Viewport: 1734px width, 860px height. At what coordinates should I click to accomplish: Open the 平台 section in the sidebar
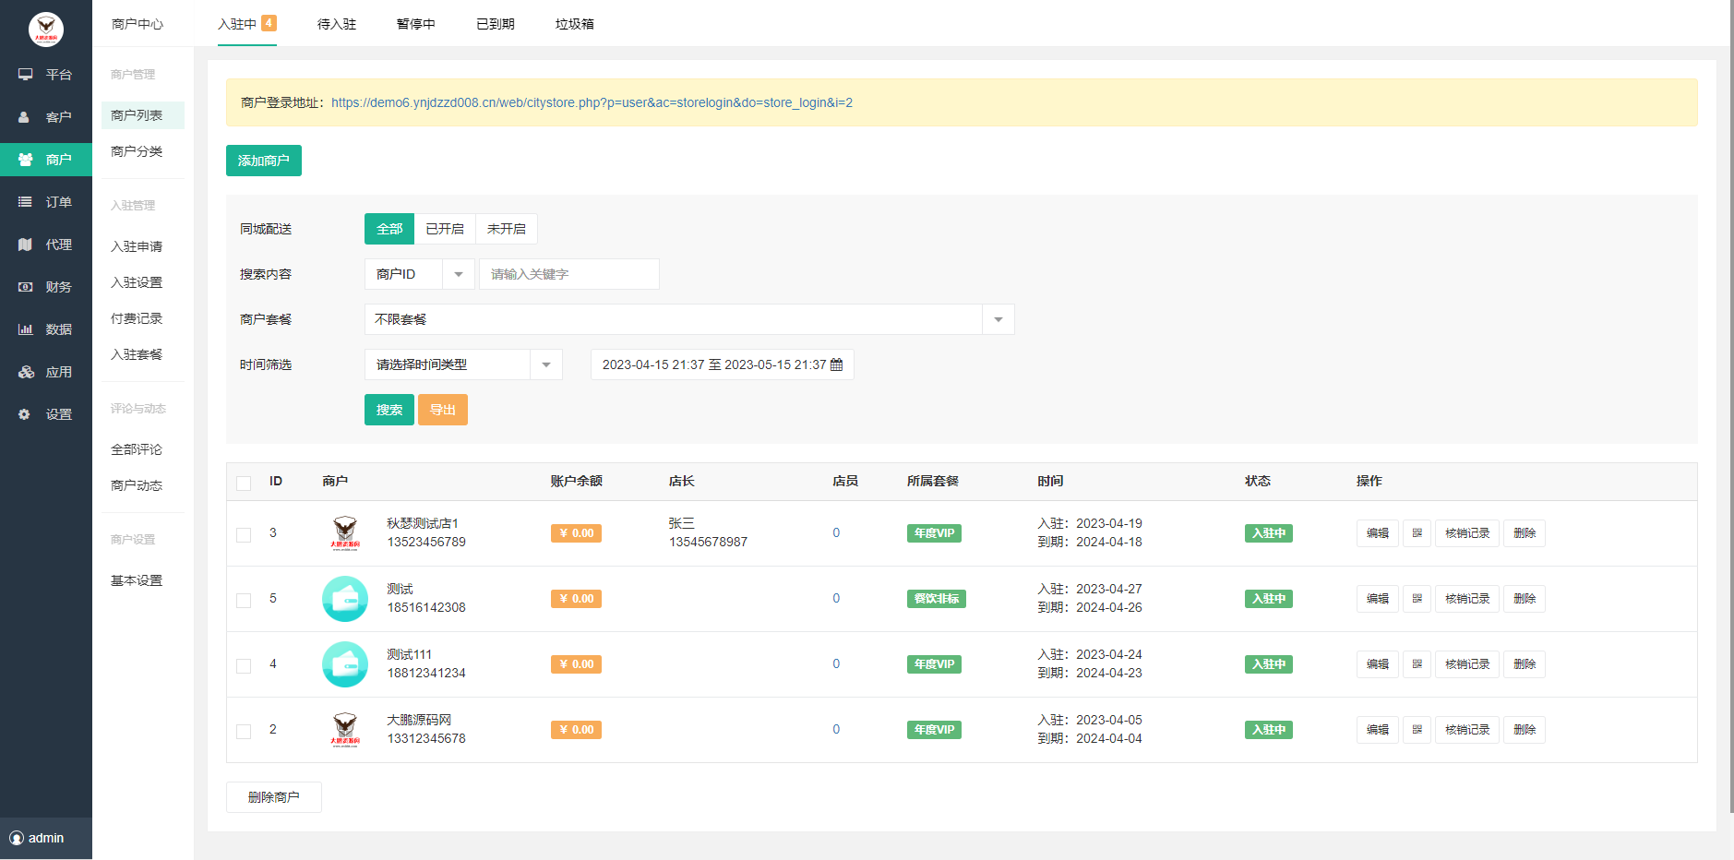tap(46, 74)
